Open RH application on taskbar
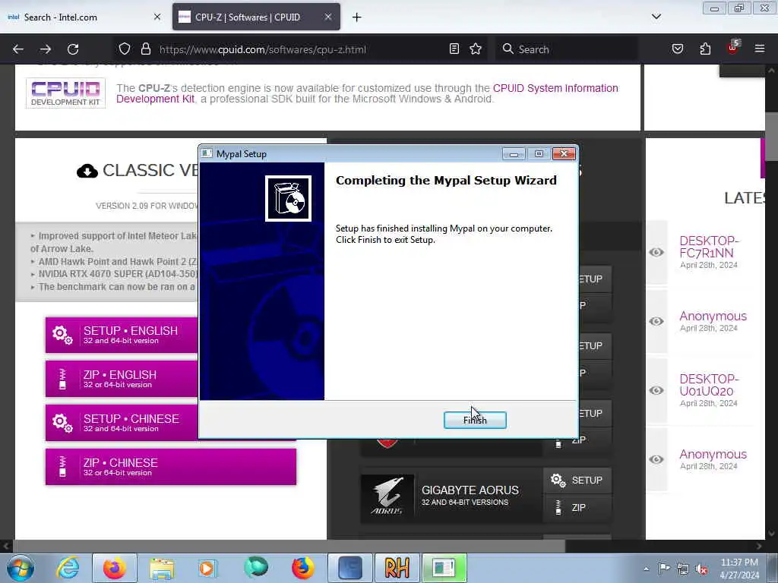 397,568
